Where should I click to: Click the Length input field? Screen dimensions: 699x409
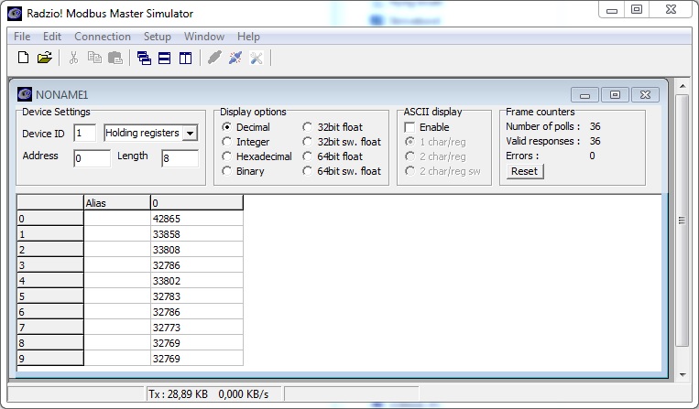(x=180, y=158)
